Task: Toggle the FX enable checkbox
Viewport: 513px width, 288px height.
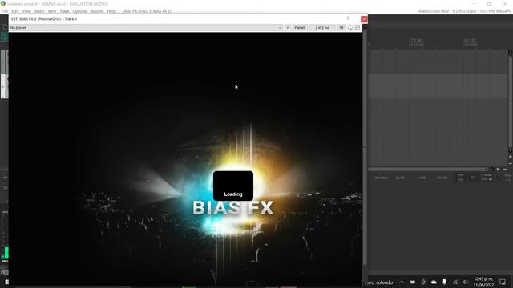Action: coord(357,28)
